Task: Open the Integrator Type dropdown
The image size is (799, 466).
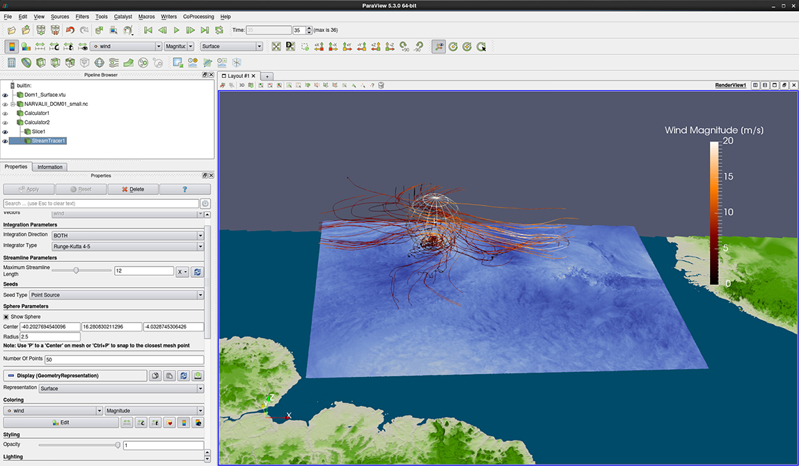Action: (x=127, y=246)
